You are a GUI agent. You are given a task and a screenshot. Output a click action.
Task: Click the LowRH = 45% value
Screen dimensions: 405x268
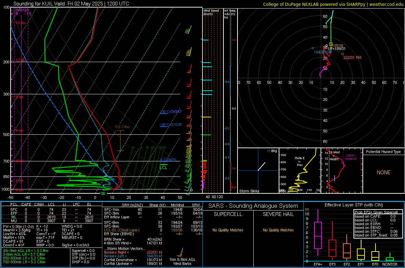coord(14,234)
